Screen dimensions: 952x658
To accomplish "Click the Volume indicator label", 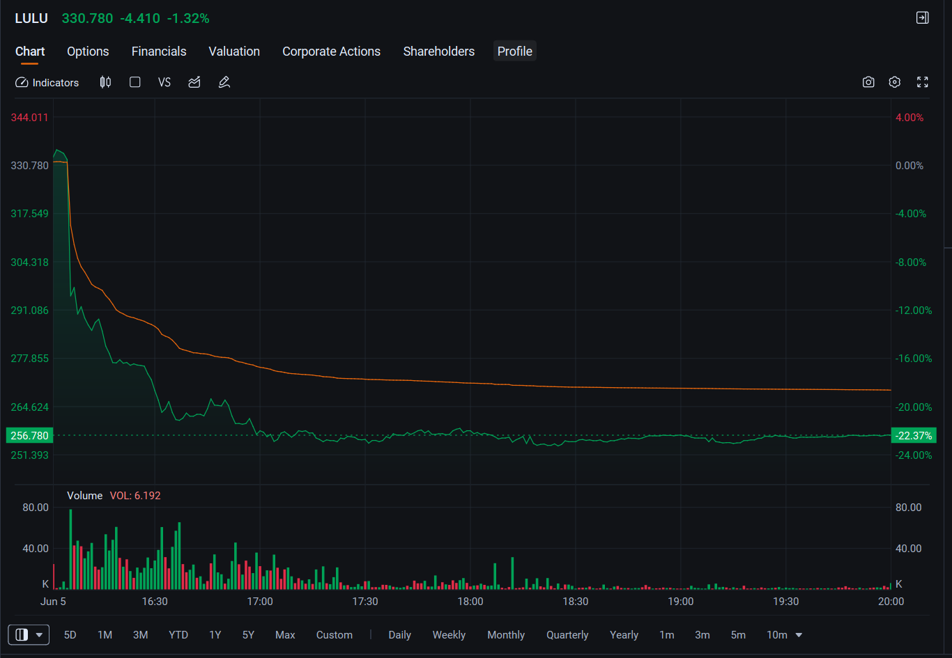I will click(85, 496).
